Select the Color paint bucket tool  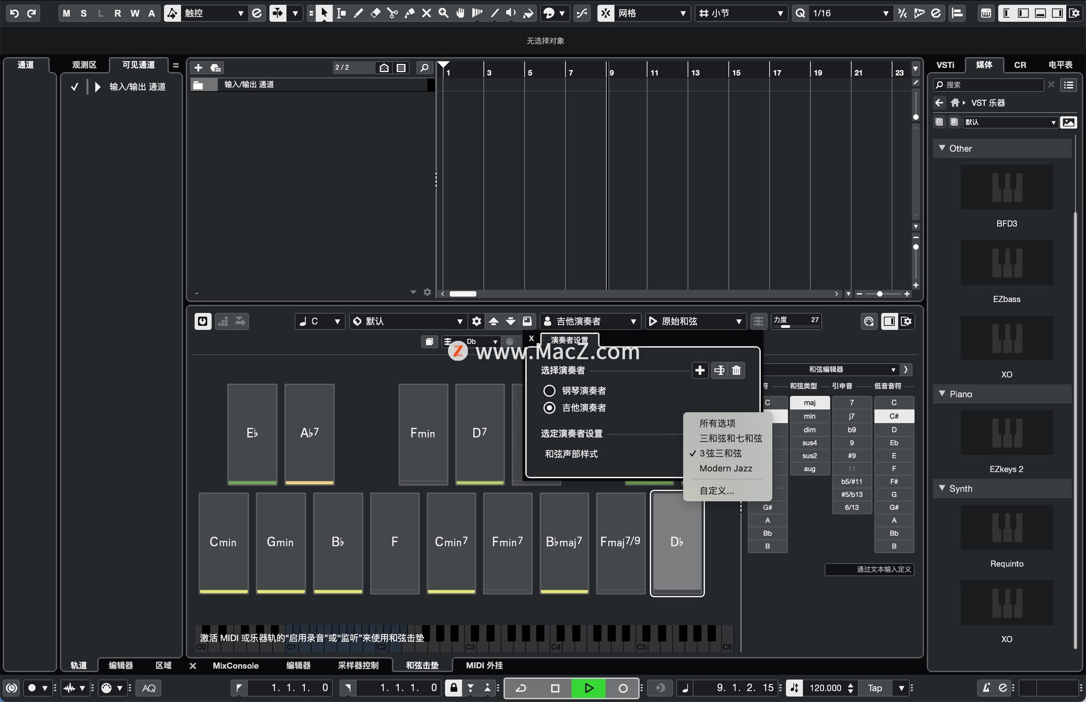[x=528, y=12]
